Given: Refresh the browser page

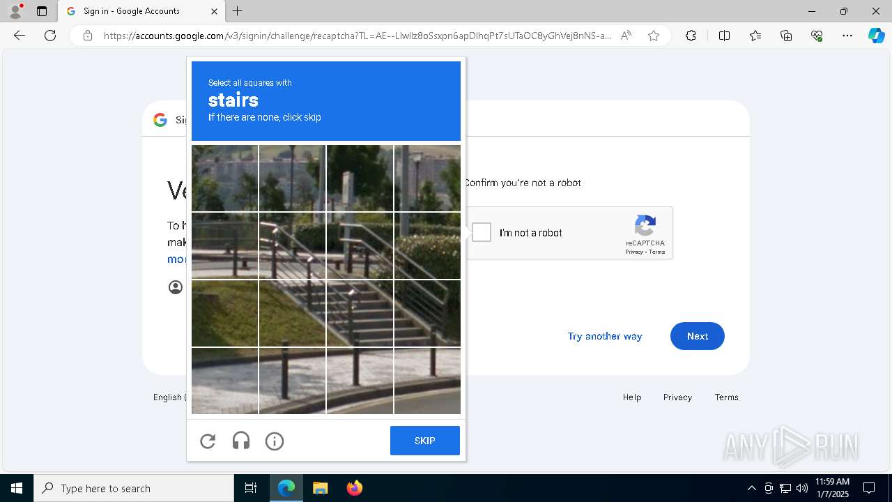Looking at the screenshot, I should tap(50, 36).
